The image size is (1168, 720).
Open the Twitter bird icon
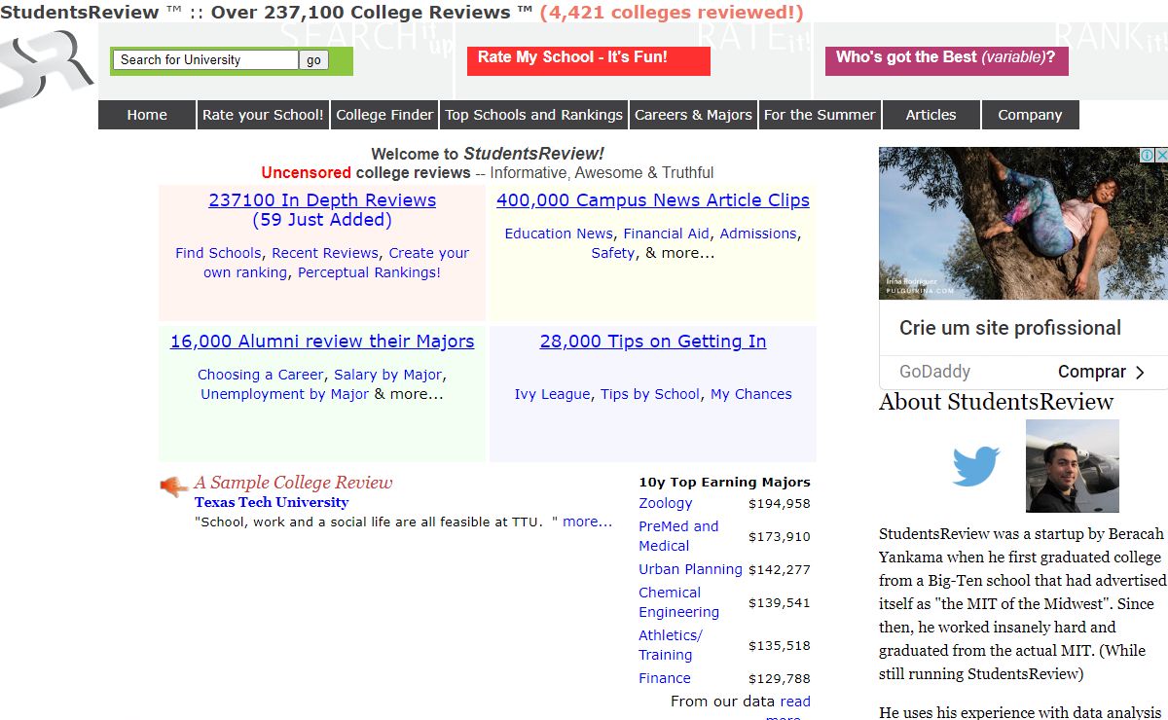[976, 466]
